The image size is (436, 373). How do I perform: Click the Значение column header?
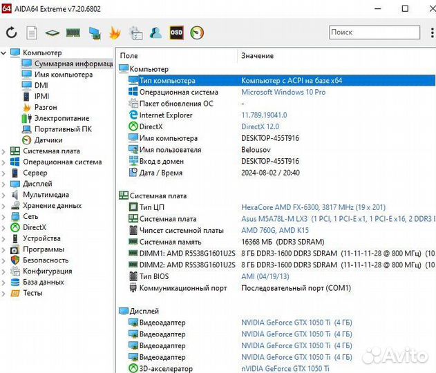(x=257, y=55)
